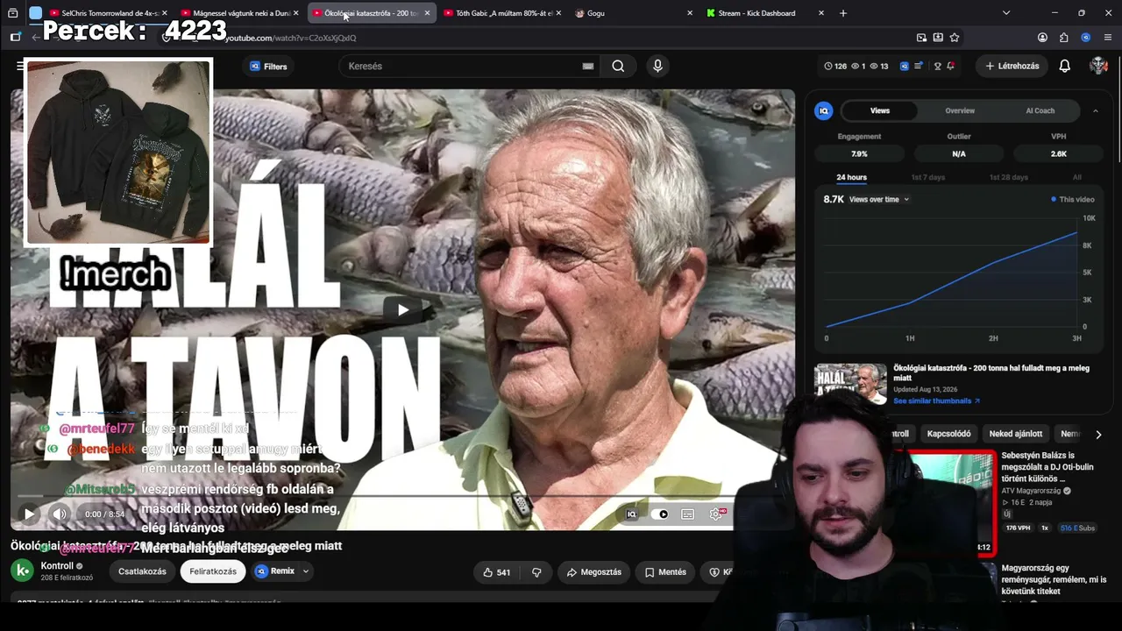The image size is (1122, 631).
Task: Click the vidIQ clock stat 126
Action: click(835, 67)
